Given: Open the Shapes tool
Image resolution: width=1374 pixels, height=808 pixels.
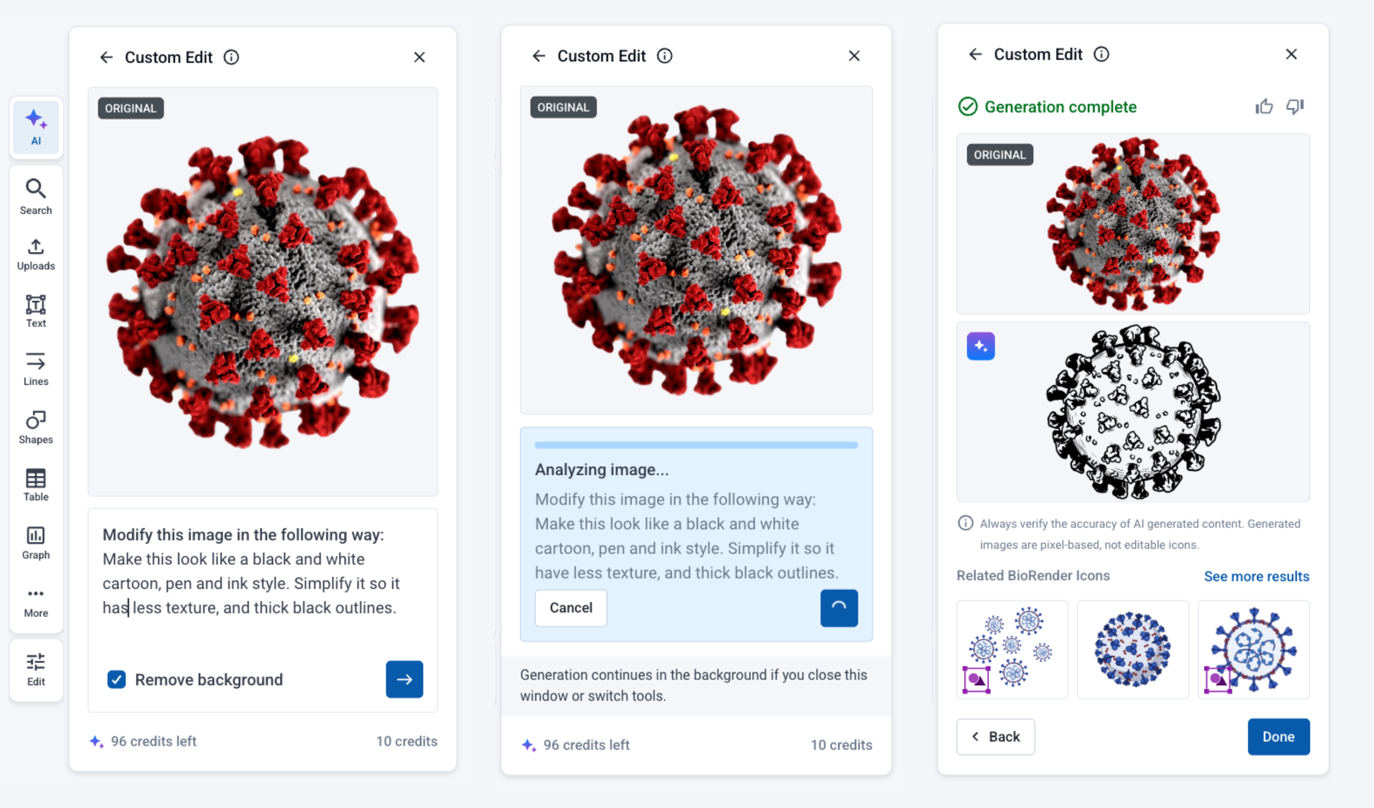Looking at the screenshot, I should pos(36,427).
